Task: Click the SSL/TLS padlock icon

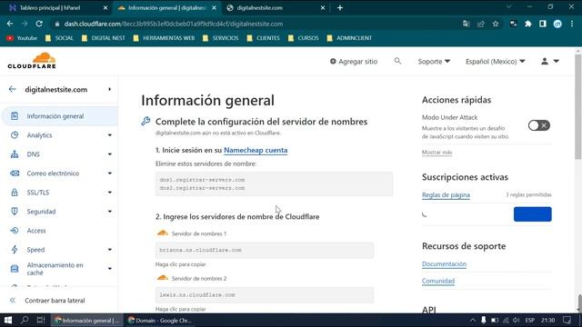Action: 15,193
